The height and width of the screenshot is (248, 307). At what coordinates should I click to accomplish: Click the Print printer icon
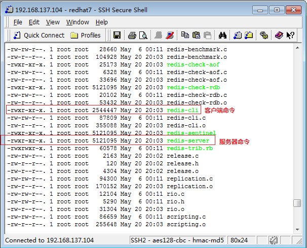point(132,36)
